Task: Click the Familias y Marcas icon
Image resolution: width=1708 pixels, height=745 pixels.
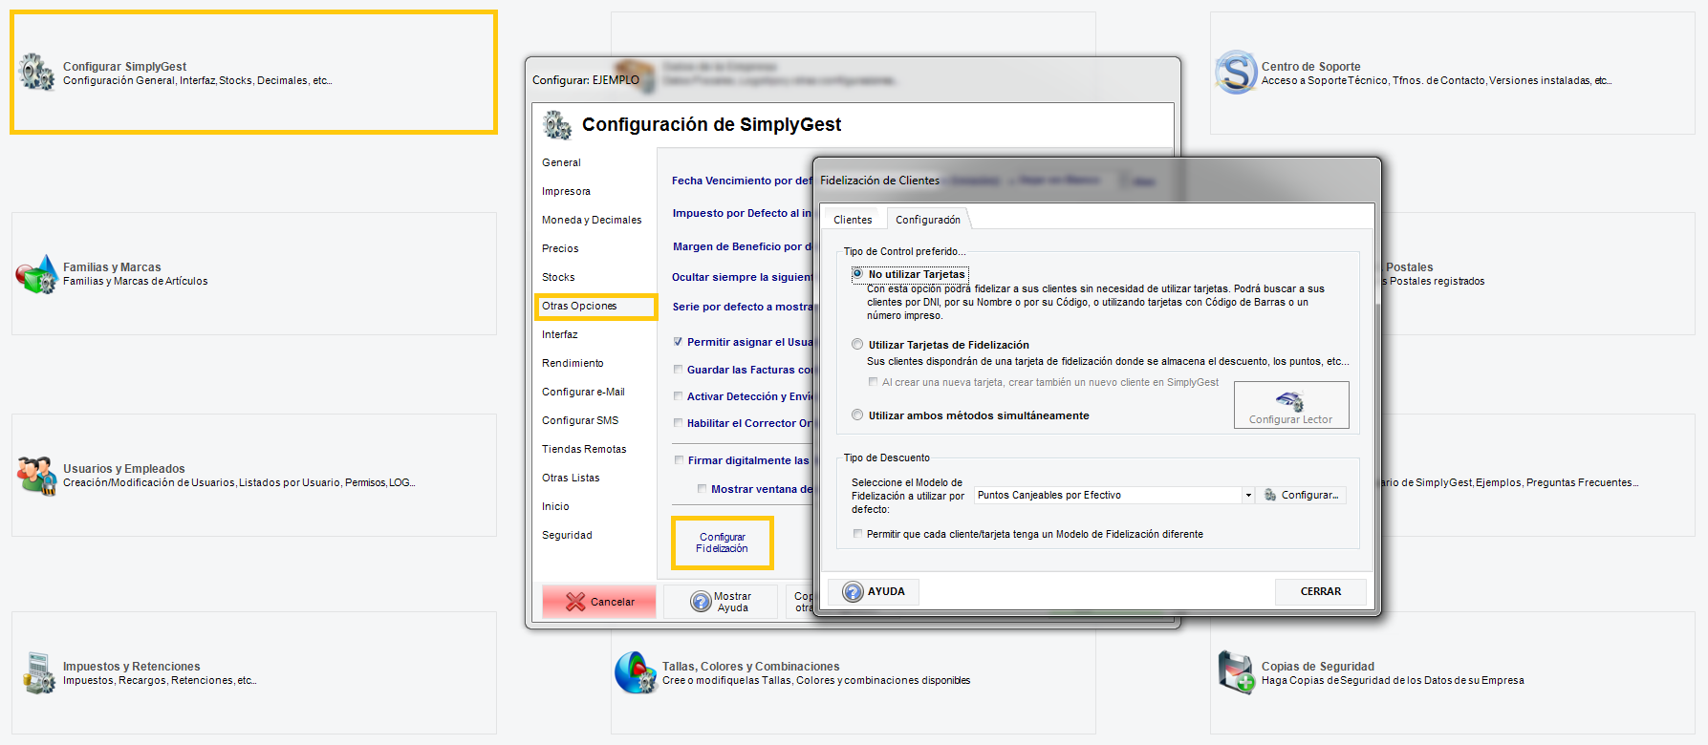Action: tap(37, 274)
